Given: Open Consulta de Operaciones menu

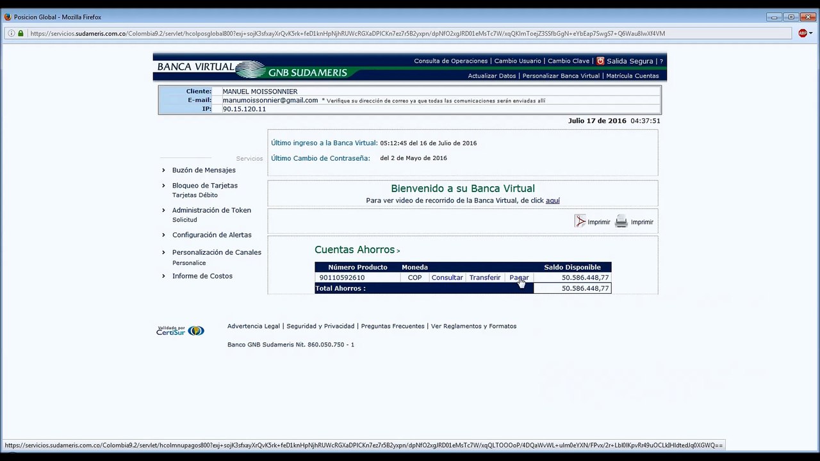Looking at the screenshot, I should [x=450, y=61].
